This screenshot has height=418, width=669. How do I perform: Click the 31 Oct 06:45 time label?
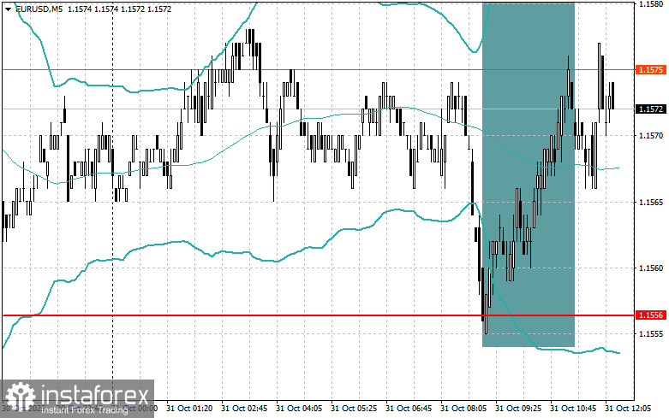click(409, 409)
